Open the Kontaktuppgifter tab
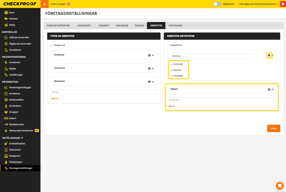This screenshot has height=192, width=286. point(58,25)
